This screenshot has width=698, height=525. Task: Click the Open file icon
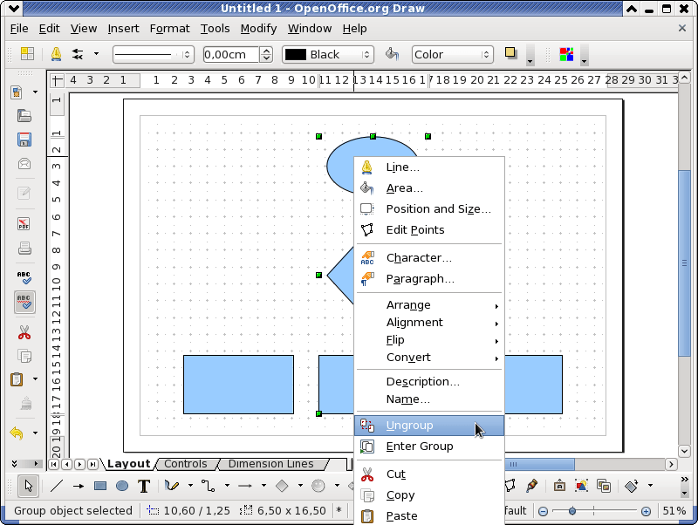[x=24, y=116]
